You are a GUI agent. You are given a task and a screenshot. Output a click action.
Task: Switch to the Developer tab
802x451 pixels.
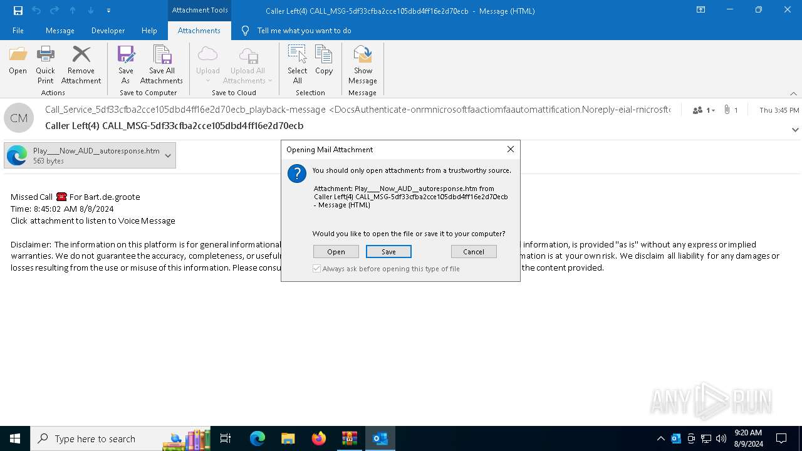(108, 31)
